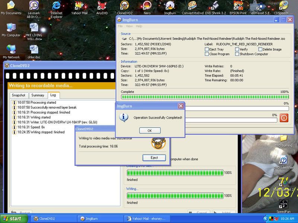Open the Help menu in ImgBurn
Viewport: 298px width, 223px height.
139,26
